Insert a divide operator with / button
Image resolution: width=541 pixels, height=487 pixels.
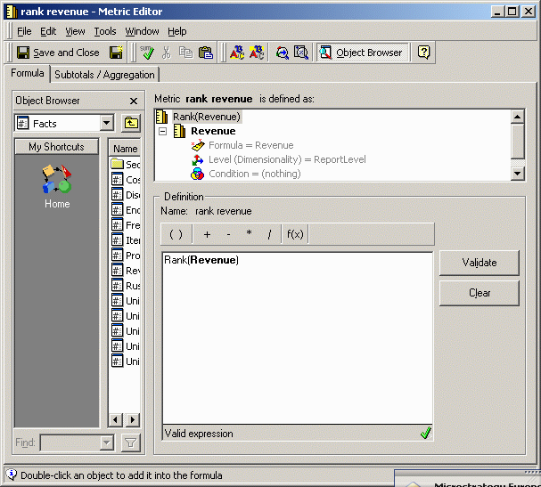coord(269,234)
